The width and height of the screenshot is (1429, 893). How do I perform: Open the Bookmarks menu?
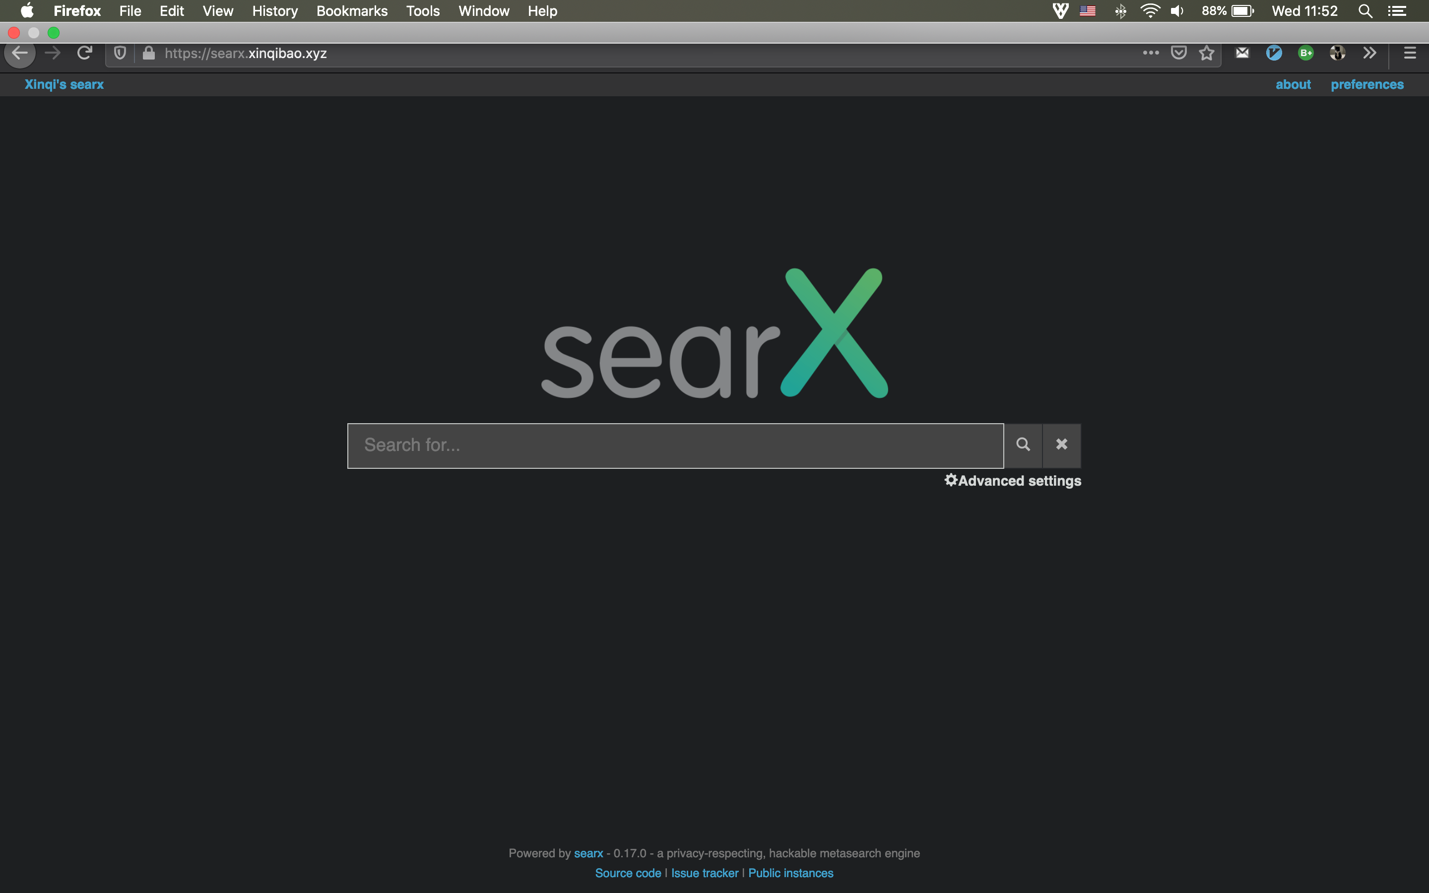click(352, 11)
